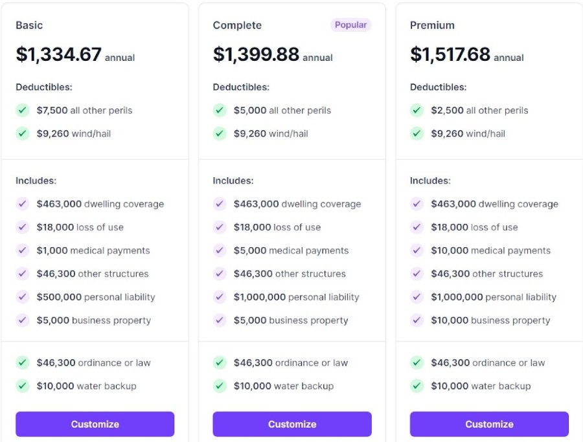Click the checkmark next to Complete's $10,000 water backup

tap(220, 386)
